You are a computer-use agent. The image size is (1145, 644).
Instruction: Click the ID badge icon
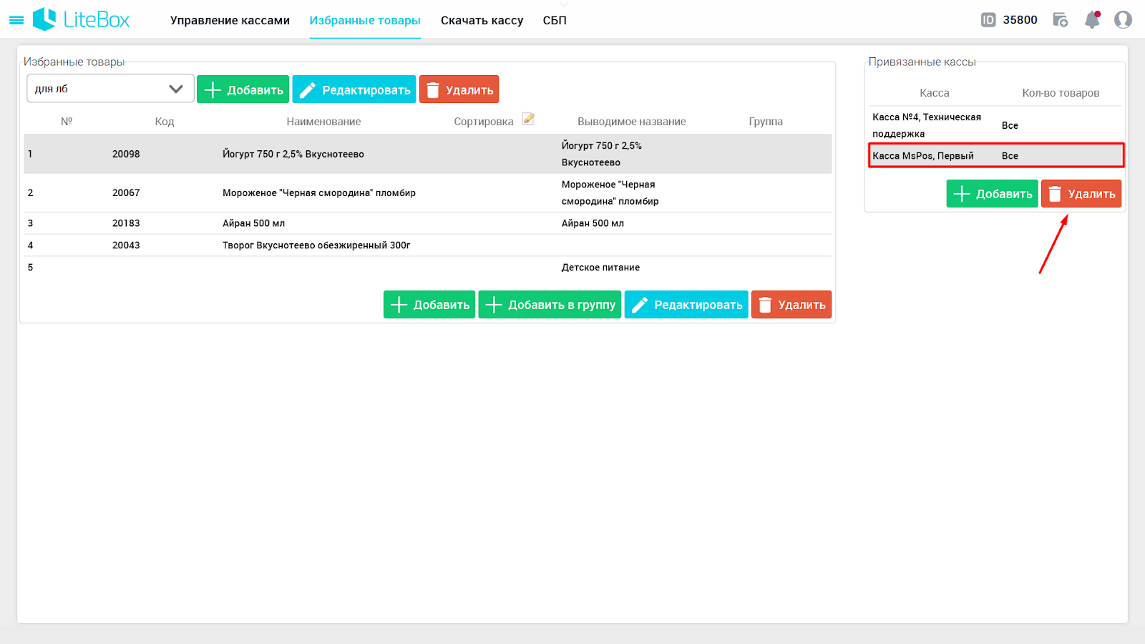pyautogui.click(x=988, y=20)
